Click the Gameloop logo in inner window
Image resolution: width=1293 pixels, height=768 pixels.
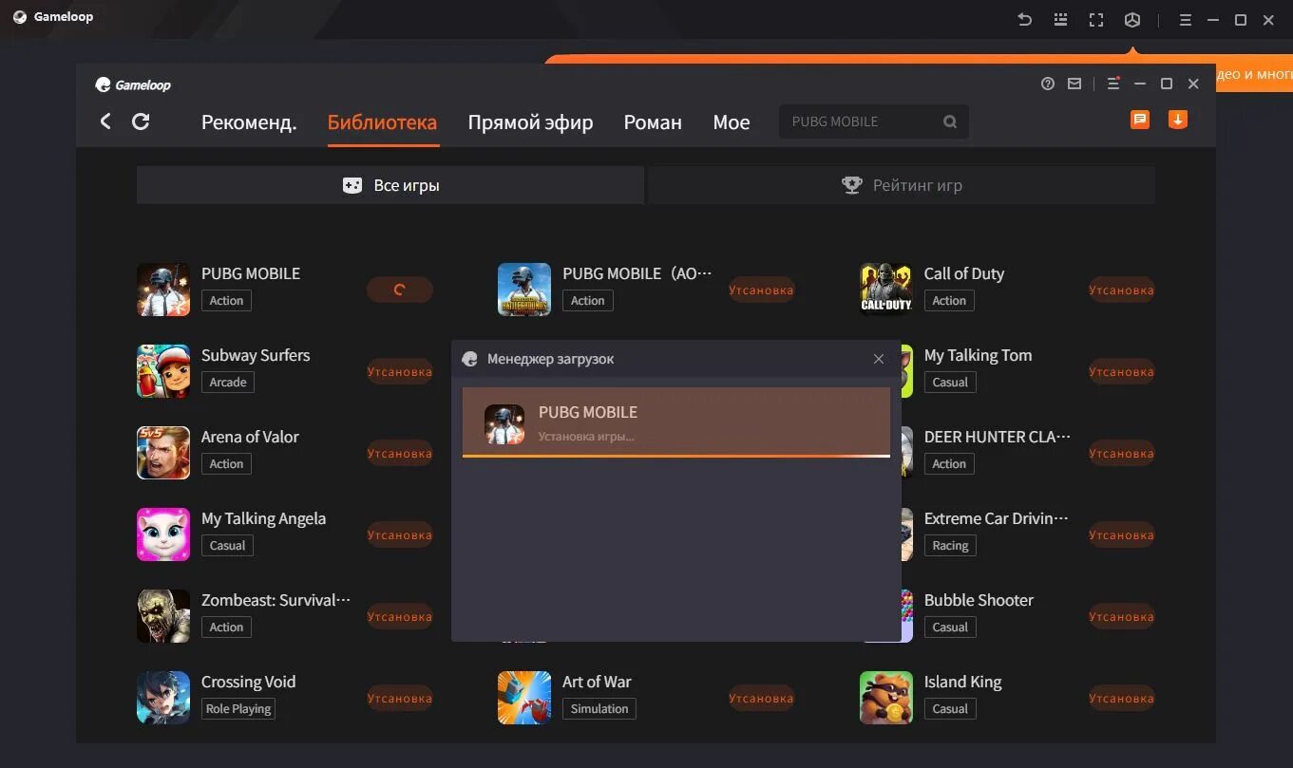click(133, 84)
